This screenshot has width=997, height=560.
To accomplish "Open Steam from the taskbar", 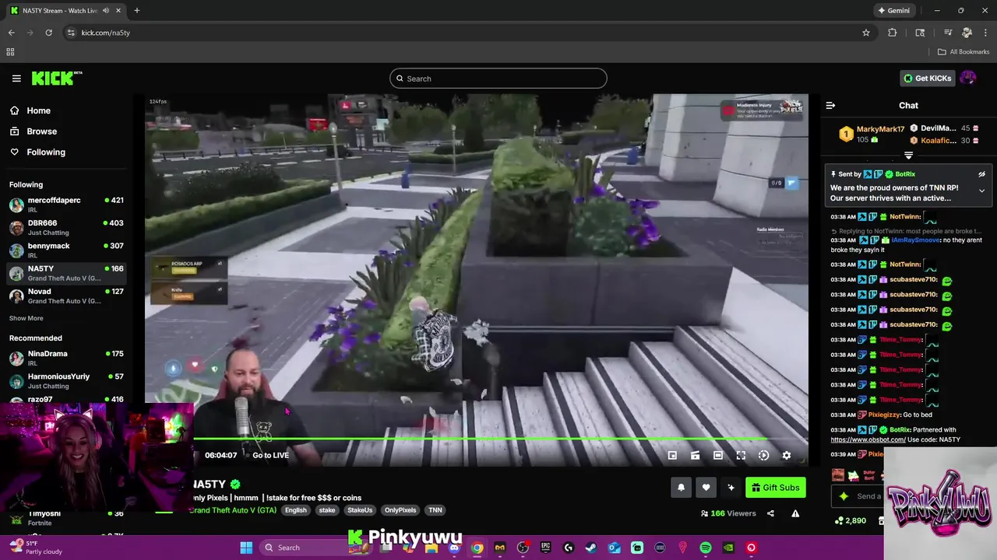I will (x=591, y=548).
